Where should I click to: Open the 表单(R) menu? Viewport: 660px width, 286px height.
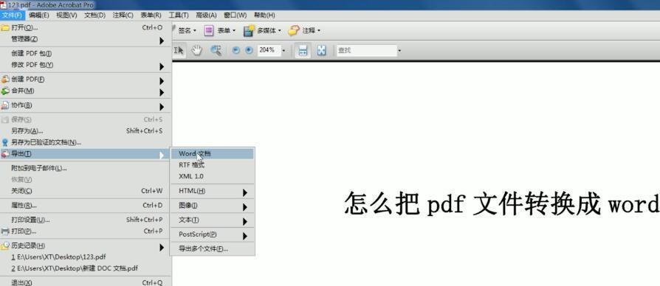[151, 15]
